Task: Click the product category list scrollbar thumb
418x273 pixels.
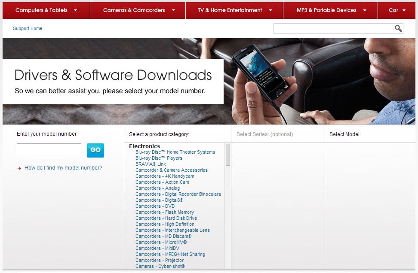Action: [x=227, y=155]
